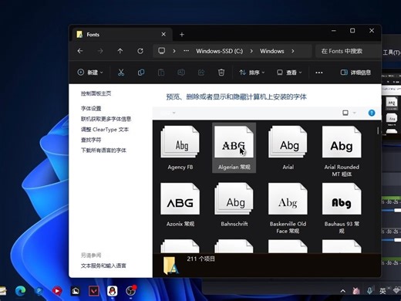The image size is (401, 301).
Task: Select the Algerian 常规 font
Action: coord(234,147)
